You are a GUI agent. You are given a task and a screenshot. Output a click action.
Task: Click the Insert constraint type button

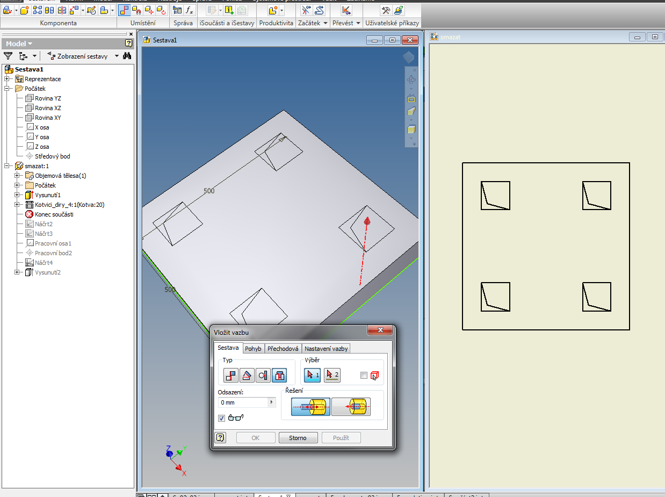279,376
